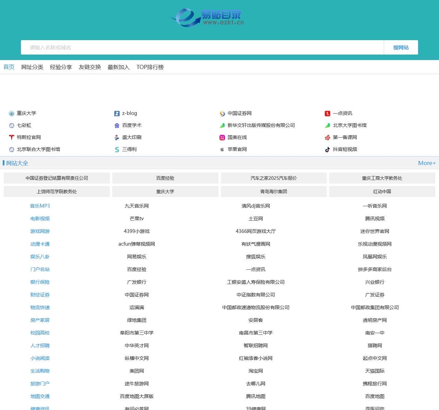
Task: Select the 银行保险 category link
Action: tap(40, 282)
